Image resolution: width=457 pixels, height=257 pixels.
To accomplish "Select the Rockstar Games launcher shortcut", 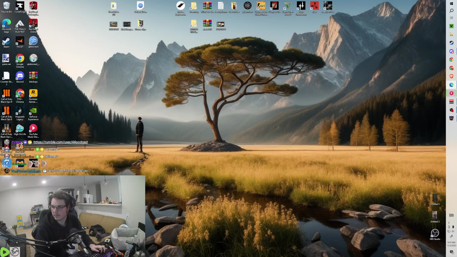I will [x=33, y=96].
